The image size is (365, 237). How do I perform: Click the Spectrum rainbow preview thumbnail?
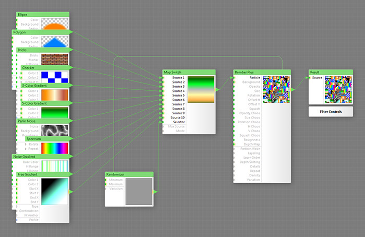55,148
